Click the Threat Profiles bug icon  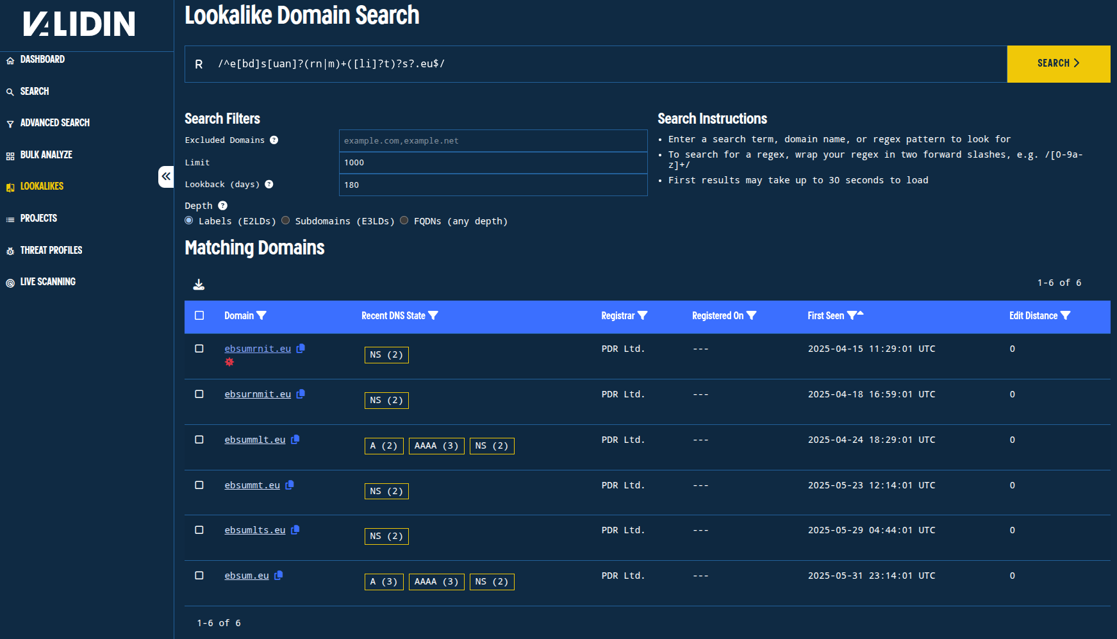[x=10, y=251]
